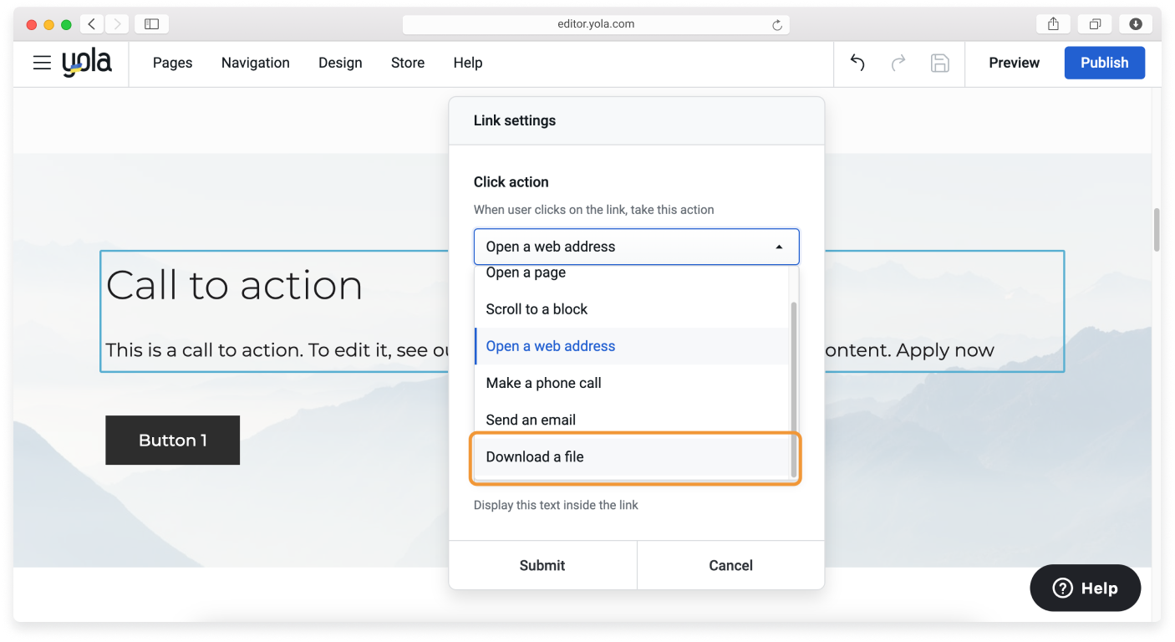Select 'Download a file' option
Screen dimensions: 1175x642
535,456
